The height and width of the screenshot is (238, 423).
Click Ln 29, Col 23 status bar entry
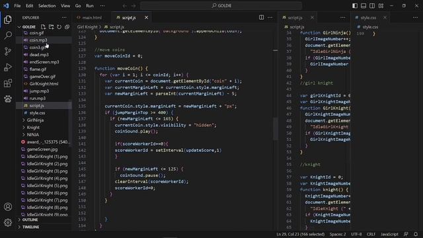(300, 234)
